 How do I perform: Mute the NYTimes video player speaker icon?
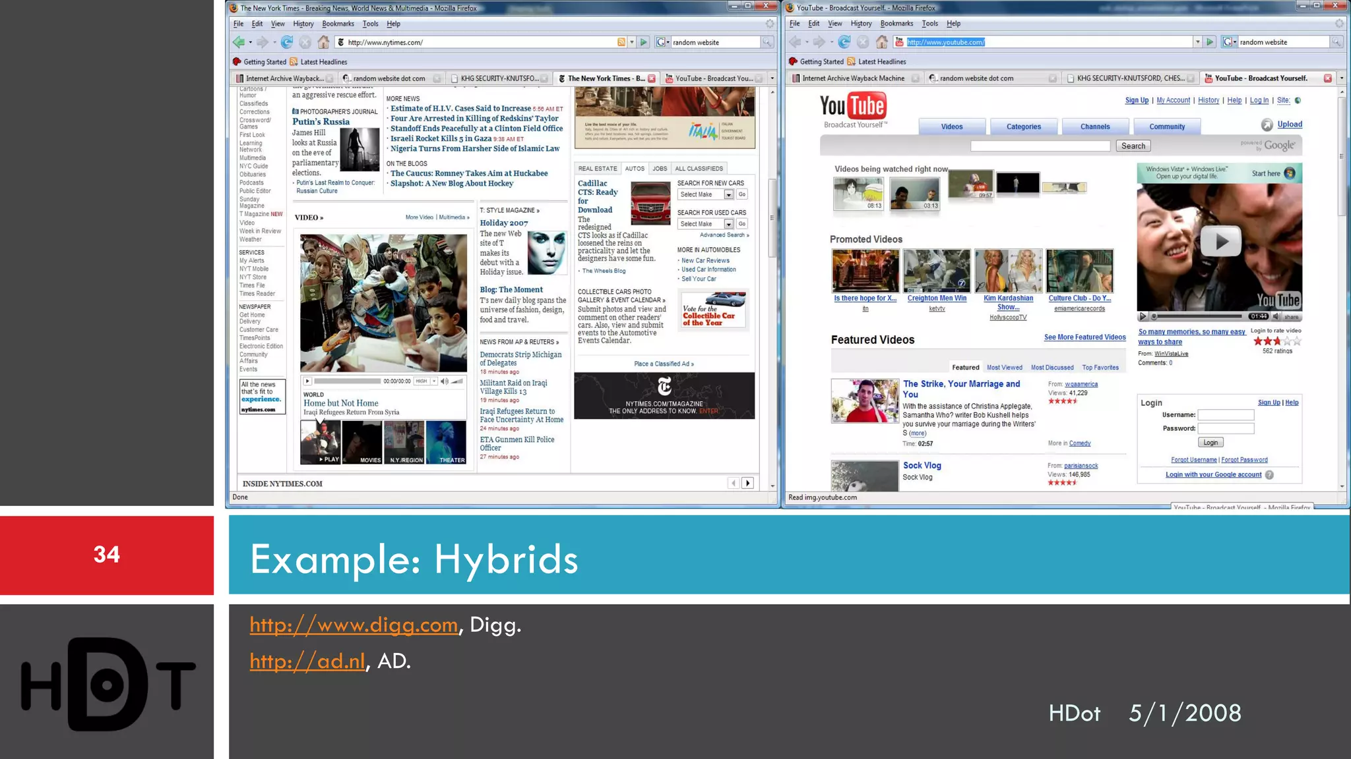(444, 381)
